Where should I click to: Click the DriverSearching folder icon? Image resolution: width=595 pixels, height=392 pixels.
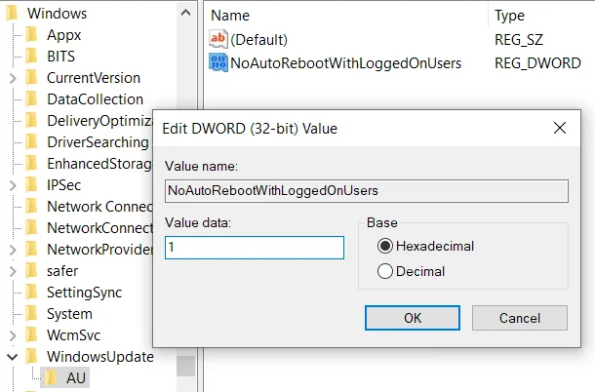[31, 142]
